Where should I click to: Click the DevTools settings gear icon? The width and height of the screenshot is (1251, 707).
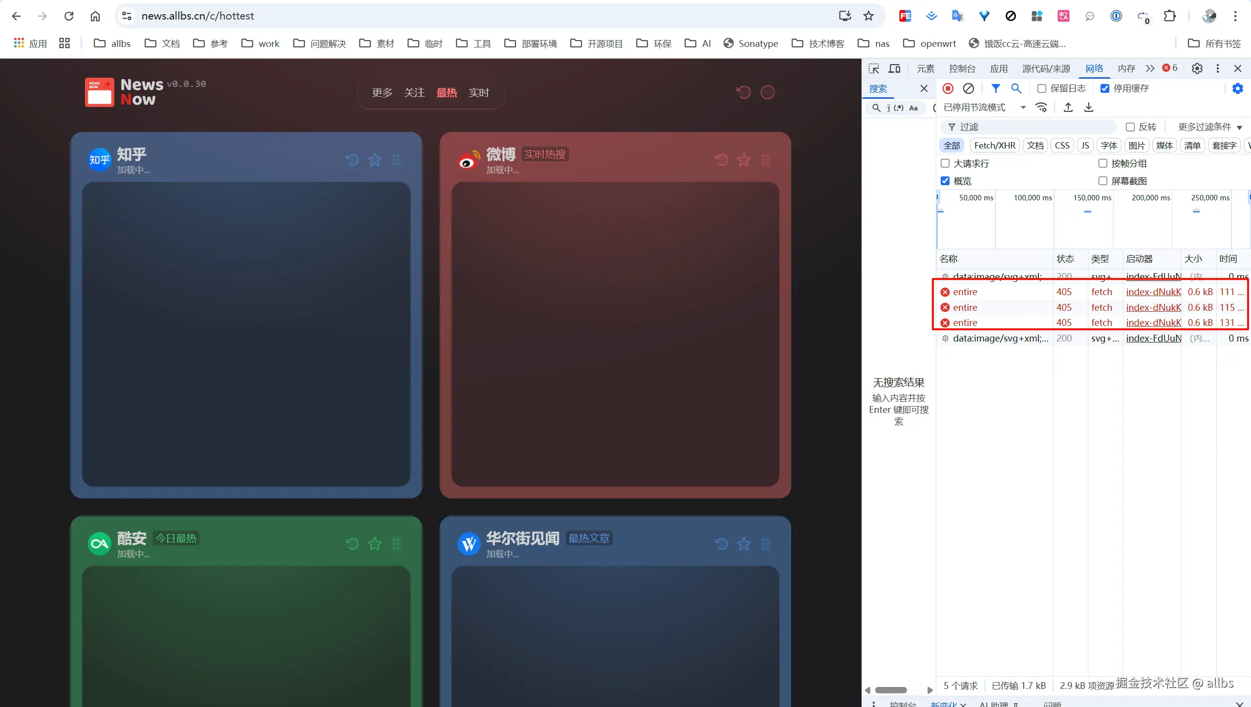pyautogui.click(x=1197, y=68)
